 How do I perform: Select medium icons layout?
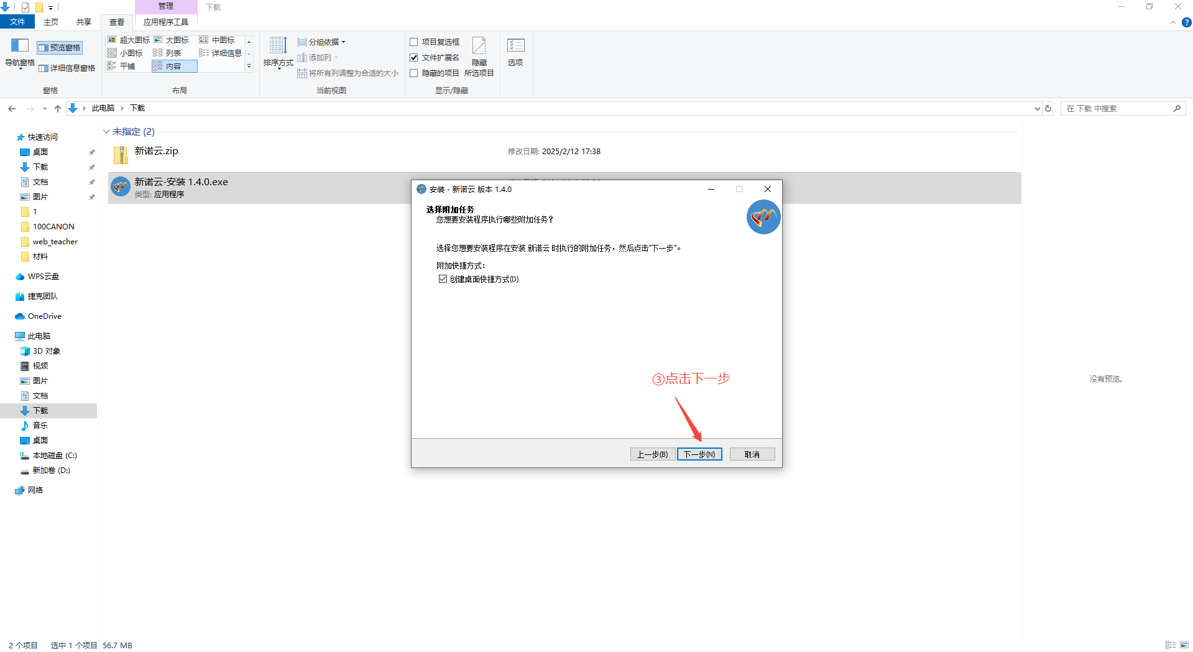tap(217, 40)
